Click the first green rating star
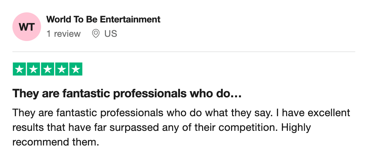 pos(20,69)
